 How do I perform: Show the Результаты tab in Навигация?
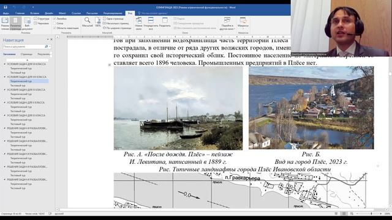43,54
